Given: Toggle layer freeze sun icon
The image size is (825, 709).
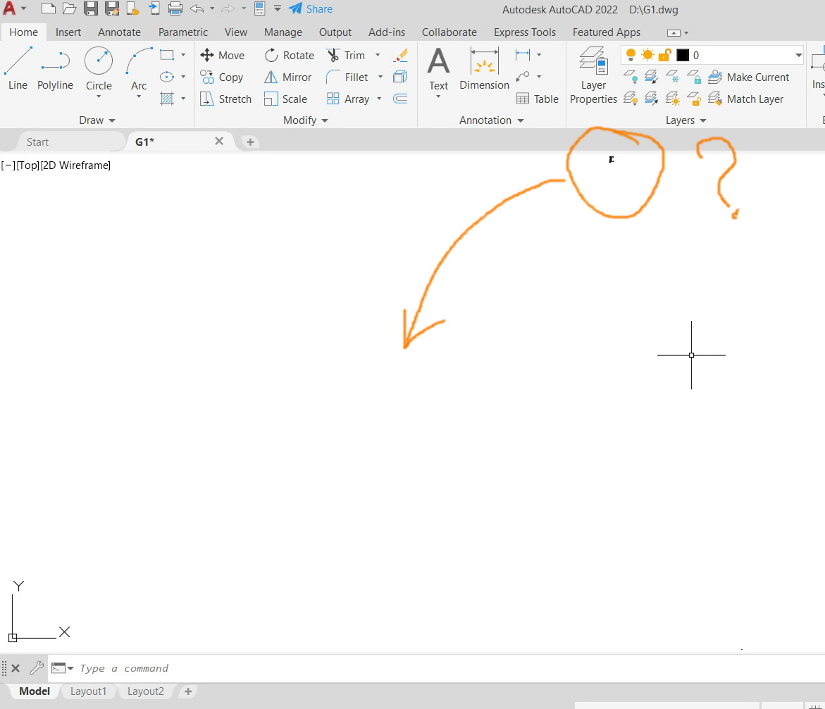Looking at the screenshot, I should coord(646,54).
